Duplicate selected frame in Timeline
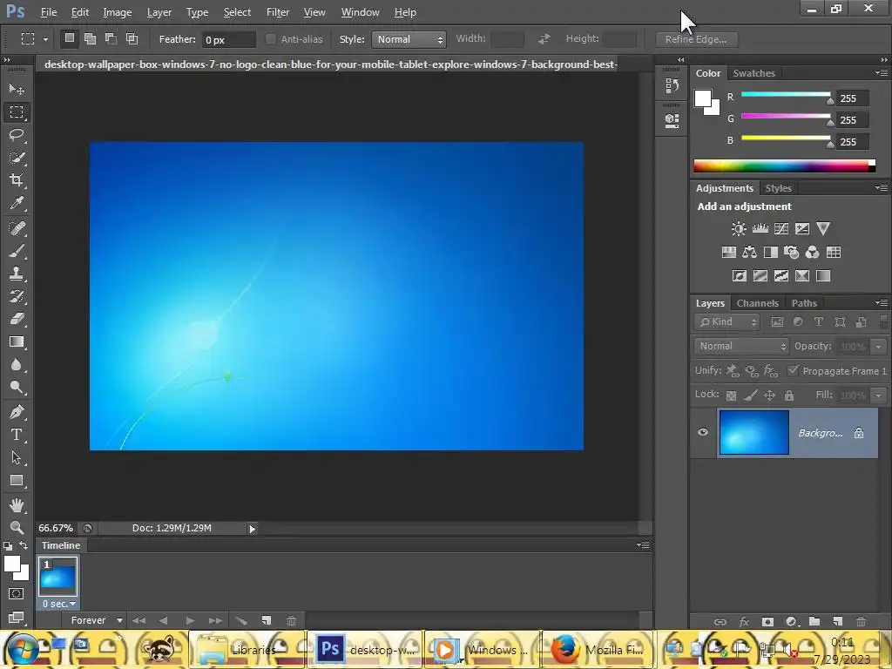The height and width of the screenshot is (669, 892). coord(267,620)
